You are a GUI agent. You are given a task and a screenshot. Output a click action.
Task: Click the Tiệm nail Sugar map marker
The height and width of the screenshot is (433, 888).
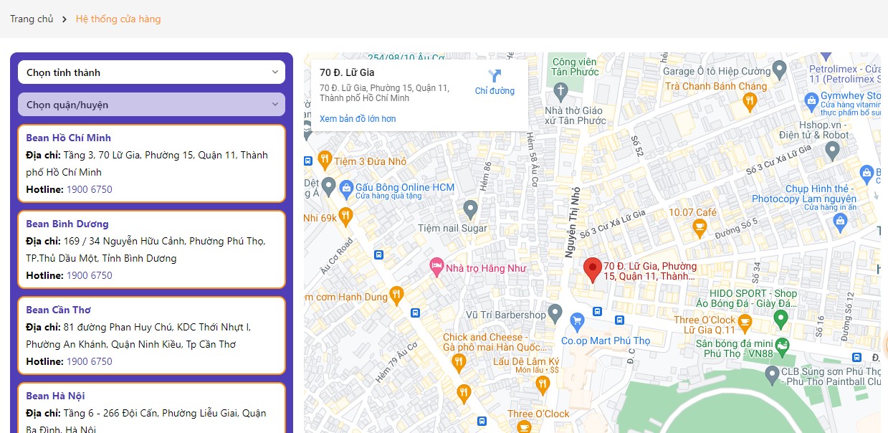point(470,209)
